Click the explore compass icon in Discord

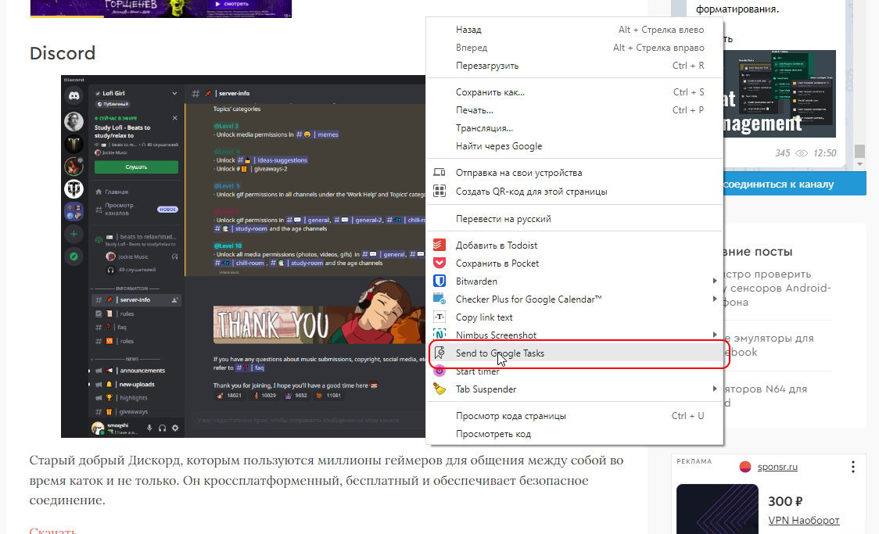pos(74,256)
